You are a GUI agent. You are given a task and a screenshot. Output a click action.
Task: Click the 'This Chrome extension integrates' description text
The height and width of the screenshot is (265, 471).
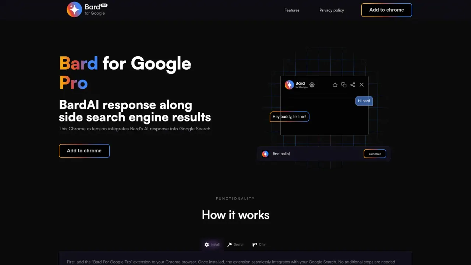coord(135,129)
